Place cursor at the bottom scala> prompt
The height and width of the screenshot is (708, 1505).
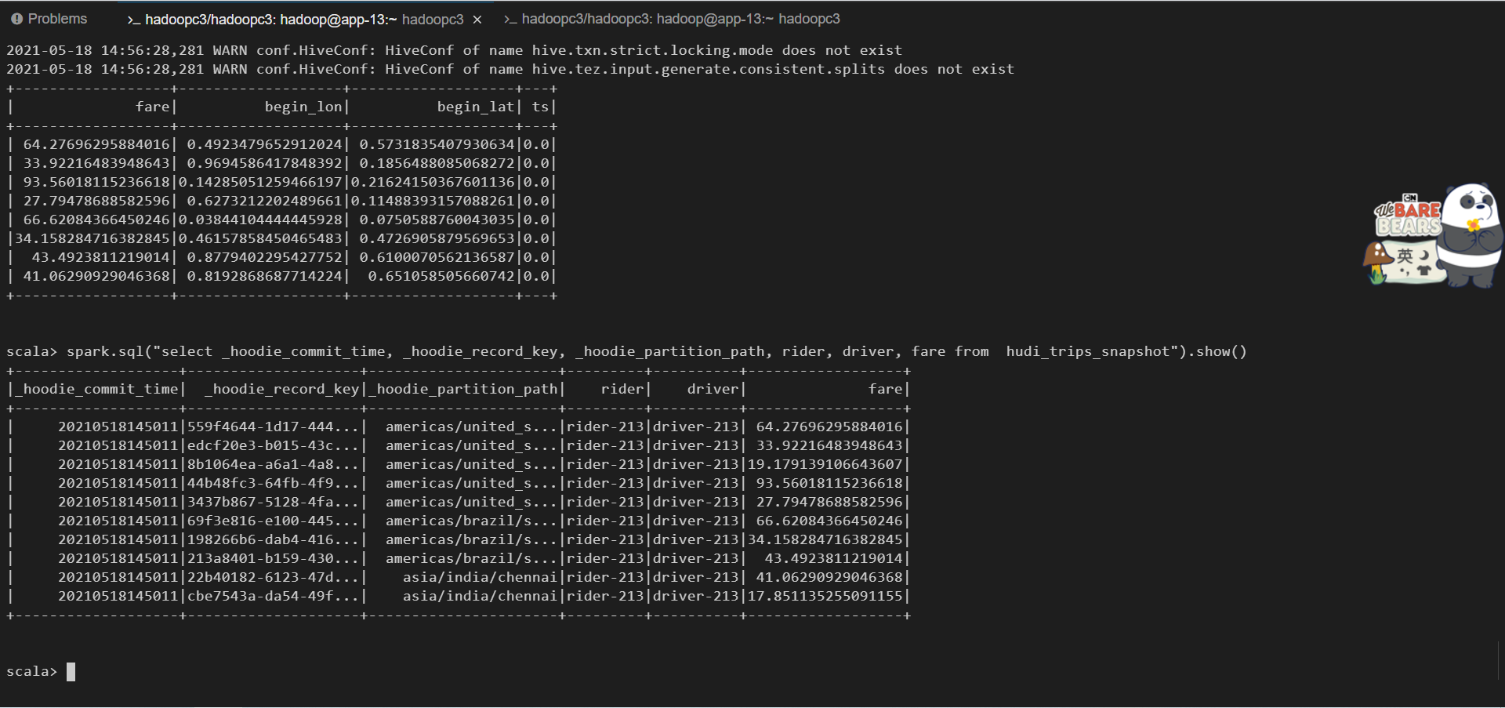pos(71,672)
